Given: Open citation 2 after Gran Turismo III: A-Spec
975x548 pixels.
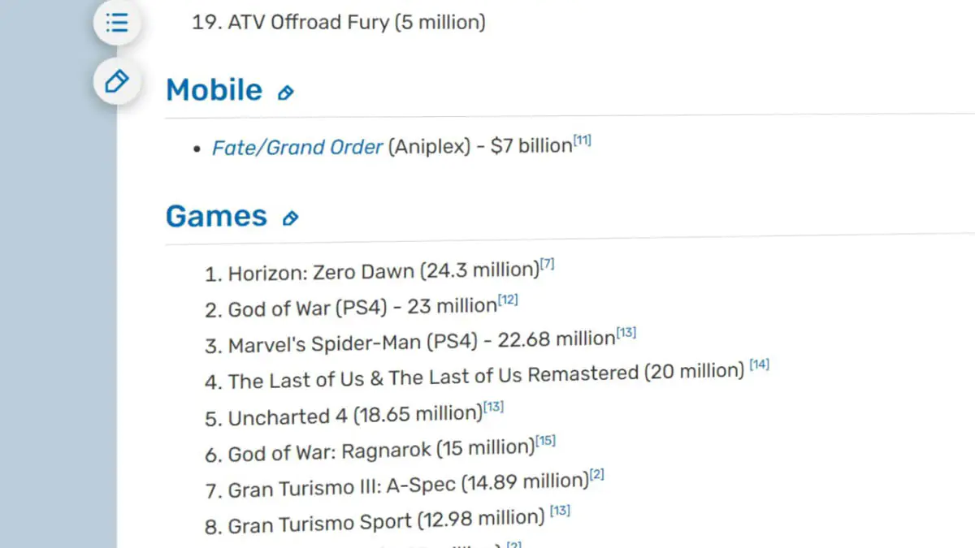Looking at the screenshot, I should (596, 476).
